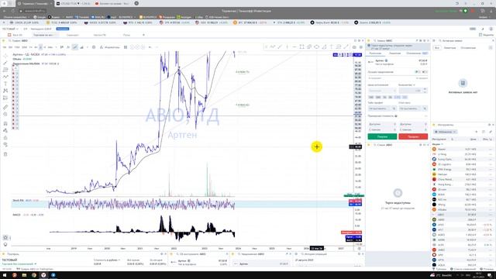Click the edit pencil icon in Instruments panel

click(491, 132)
